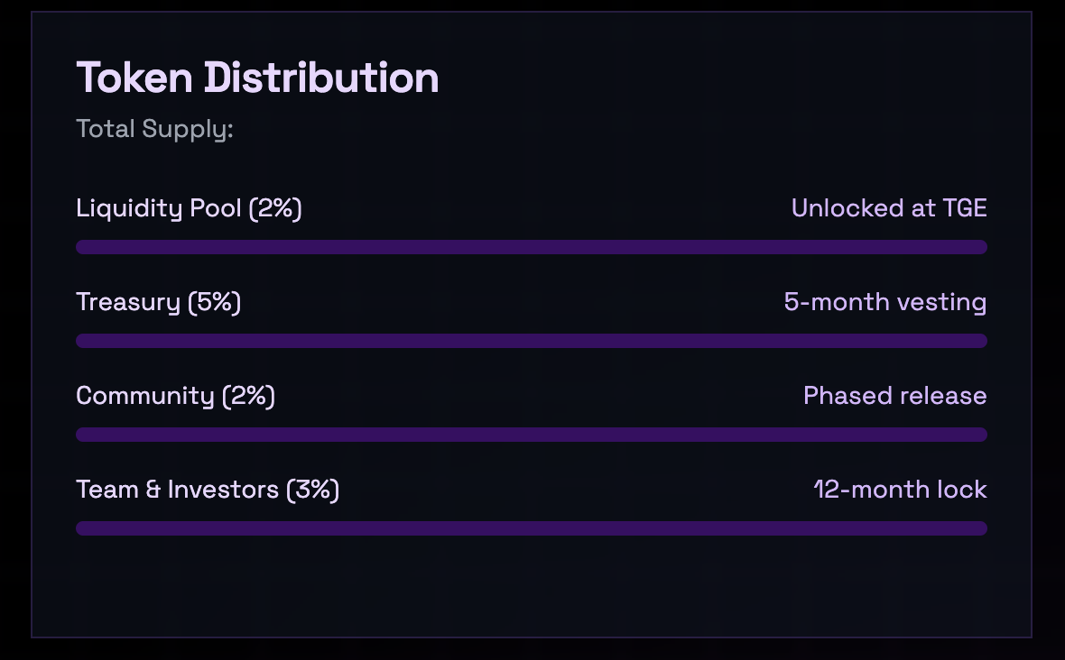Select the Liquidity Pool label text
The height and width of the screenshot is (660, 1065).
click(159, 208)
